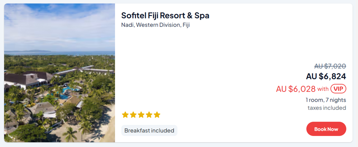The width and height of the screenshot is (358, 147).
Task: Select the third (middle) rating star
Action: (x=141, y=115)
